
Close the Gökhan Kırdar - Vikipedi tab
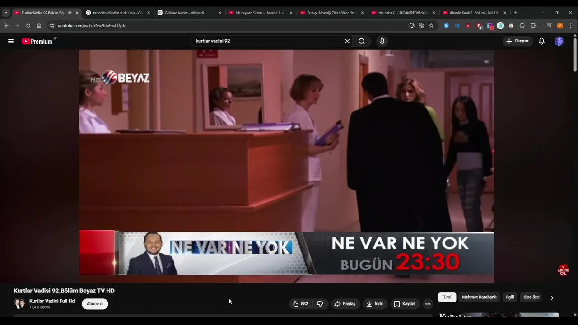click(x=220, y=13)
